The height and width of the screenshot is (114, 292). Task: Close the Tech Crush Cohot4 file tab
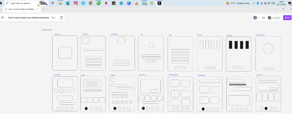[x=38, y=9]
